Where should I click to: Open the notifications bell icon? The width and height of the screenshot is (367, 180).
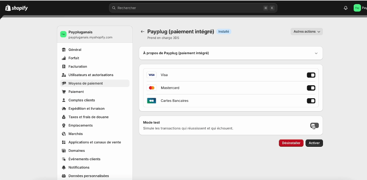(x=345, y=8)
